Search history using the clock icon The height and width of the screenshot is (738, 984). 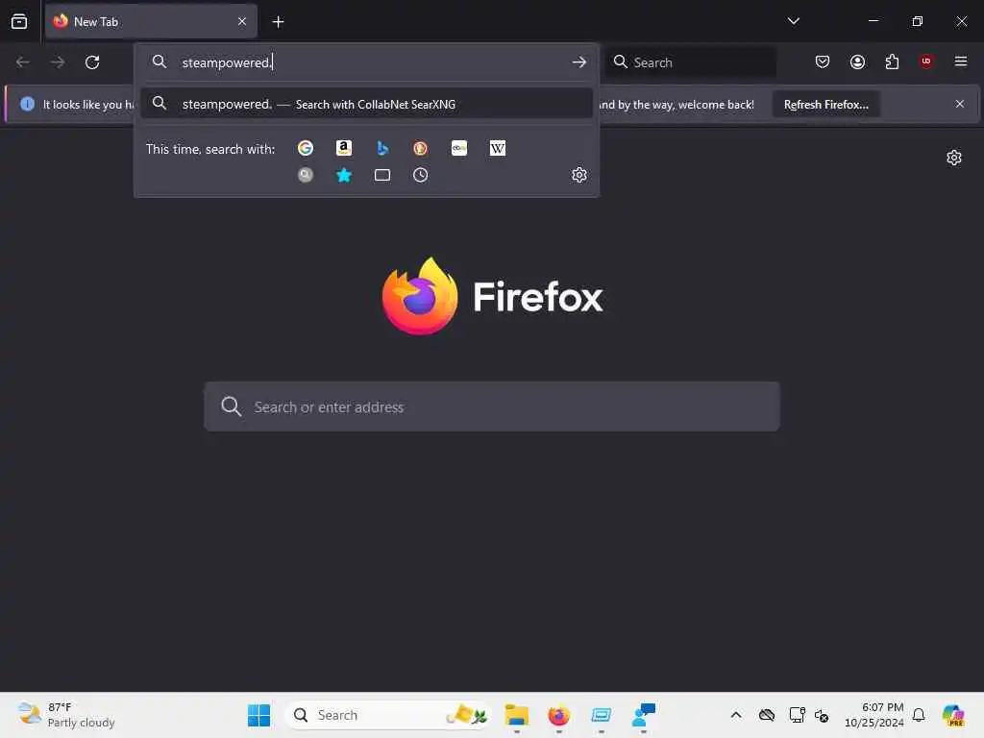pos(421,175)
